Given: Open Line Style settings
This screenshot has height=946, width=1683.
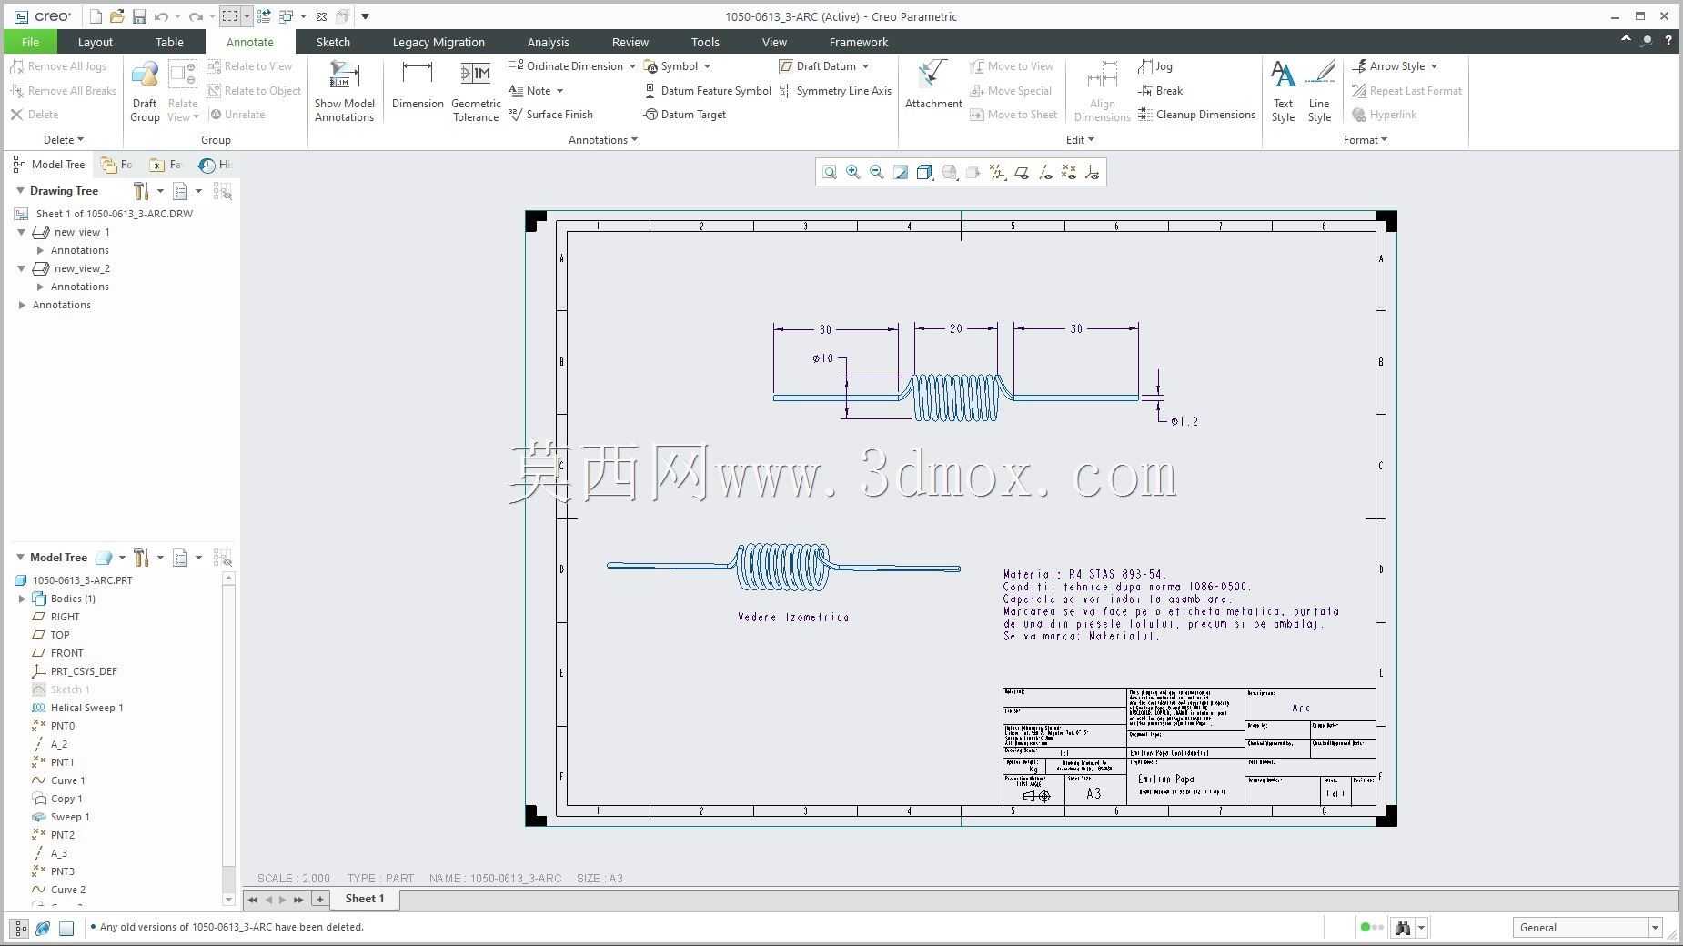Looking at the screenshot, I should point(1319,91).
